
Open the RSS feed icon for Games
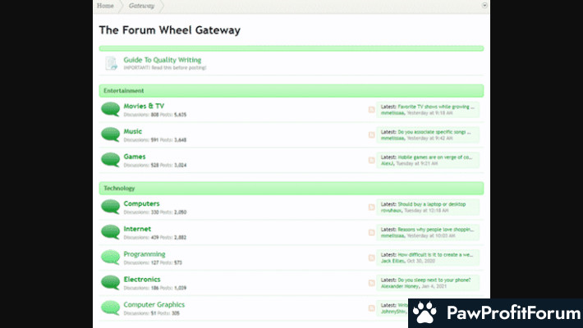[372, 159]
